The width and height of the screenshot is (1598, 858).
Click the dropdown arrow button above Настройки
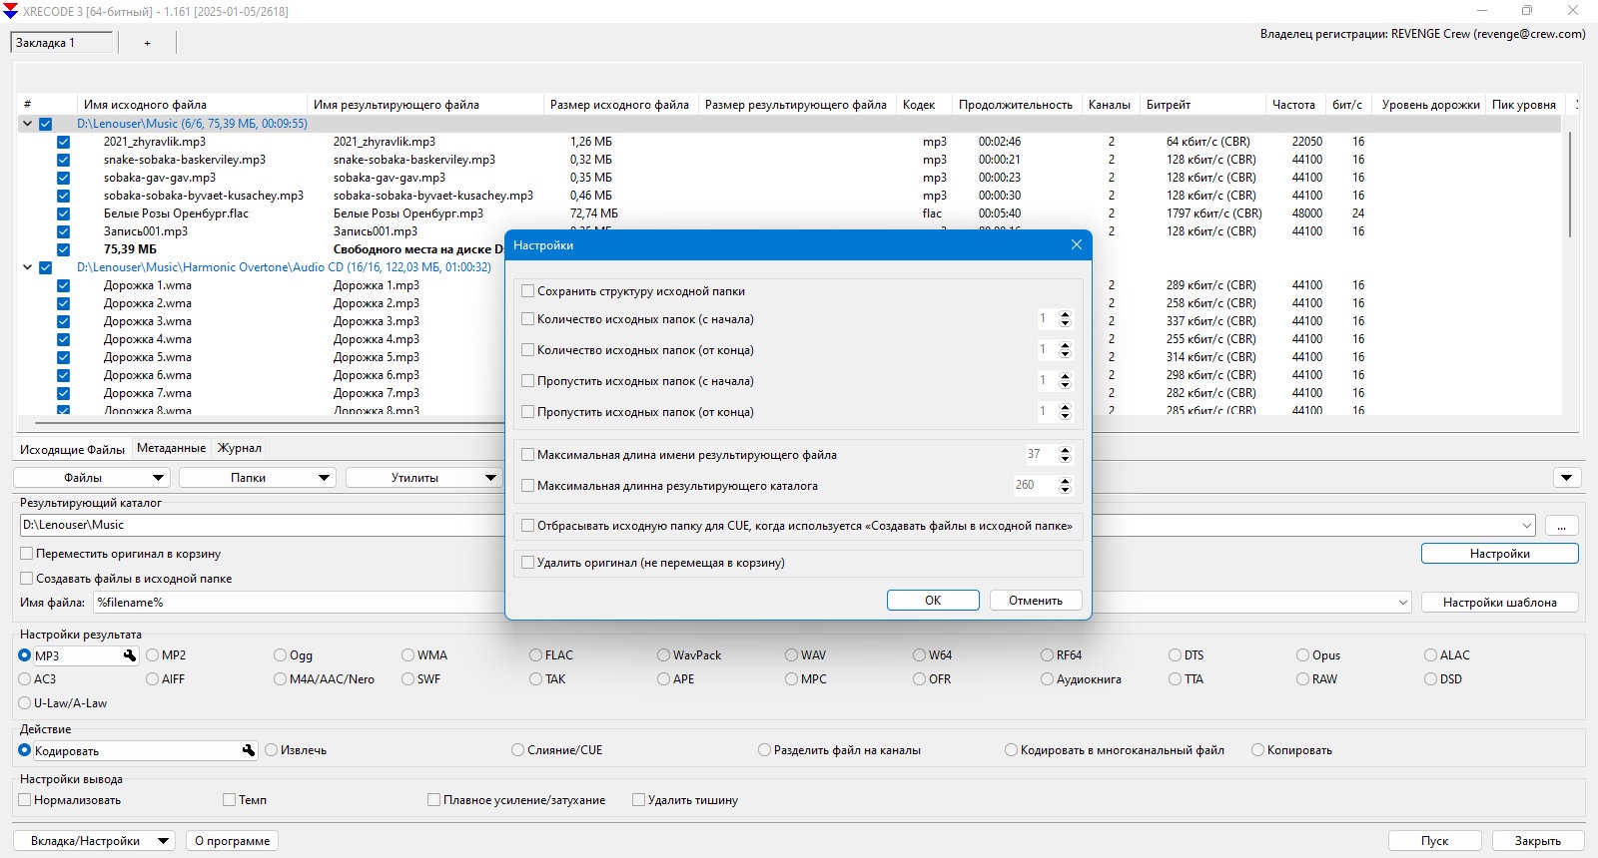1567,478
